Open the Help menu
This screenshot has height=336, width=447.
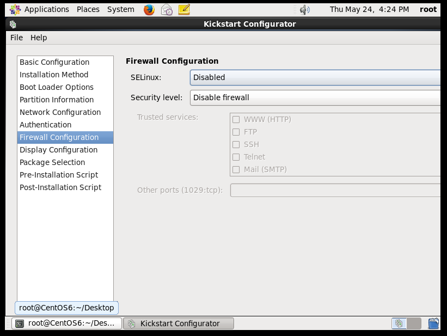39,38
